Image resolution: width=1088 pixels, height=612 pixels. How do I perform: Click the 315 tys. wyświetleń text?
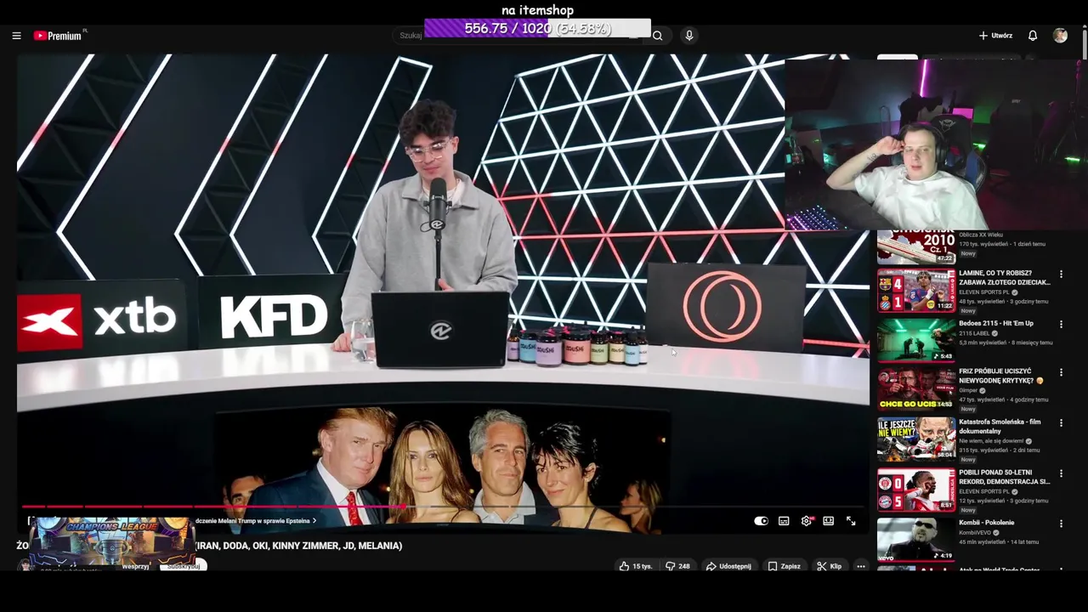pyautogui.click(x=983, y=450)
